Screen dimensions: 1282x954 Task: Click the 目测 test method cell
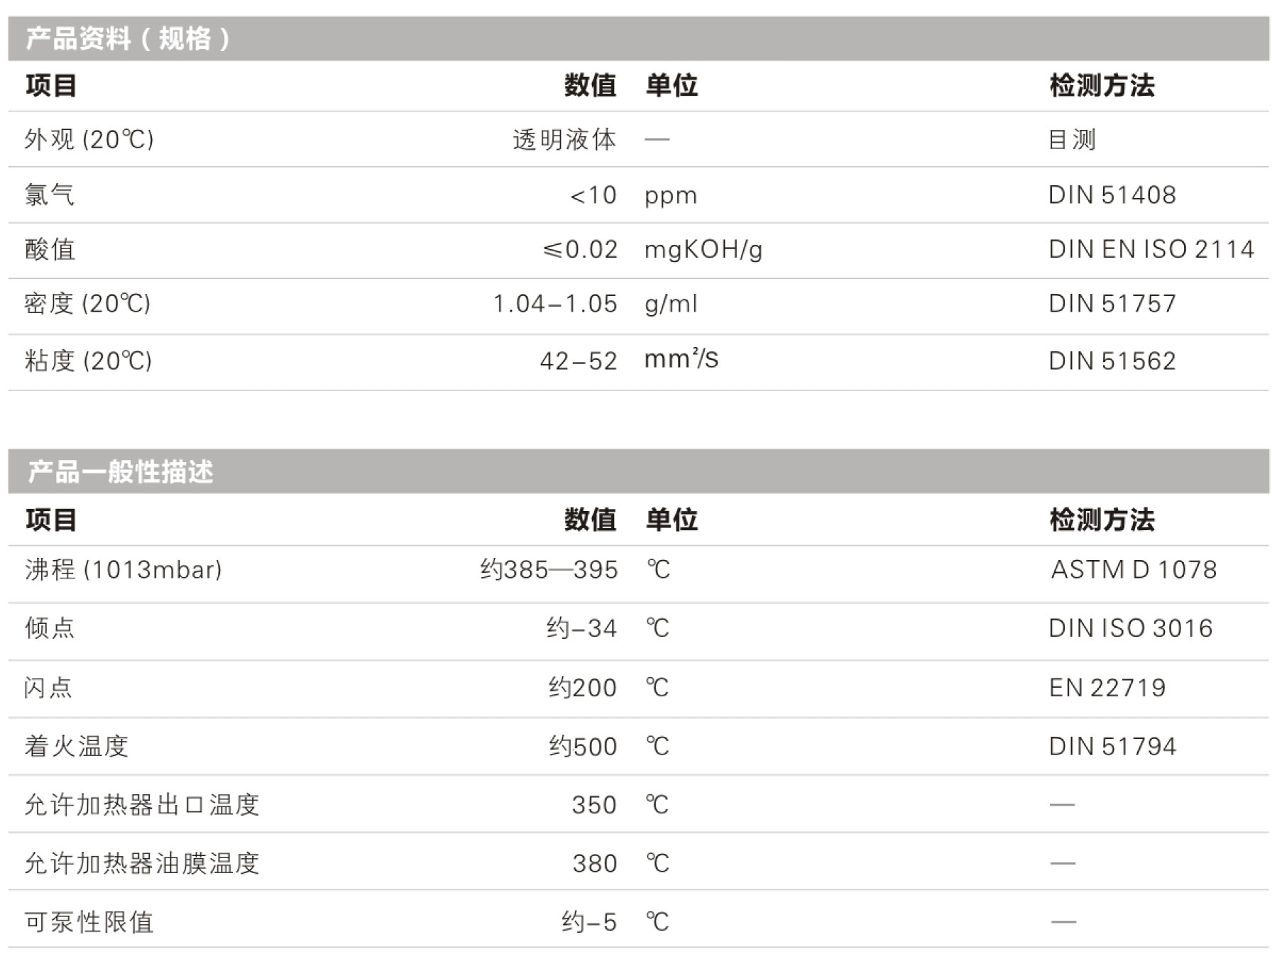(x=1072, y=140)
